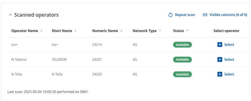Collapse the Scanned operators section chevron
The height and width of the screenshot is (101, 251).
10,15
